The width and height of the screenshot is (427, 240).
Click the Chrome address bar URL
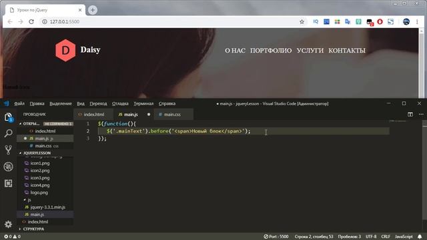[65, 22]
